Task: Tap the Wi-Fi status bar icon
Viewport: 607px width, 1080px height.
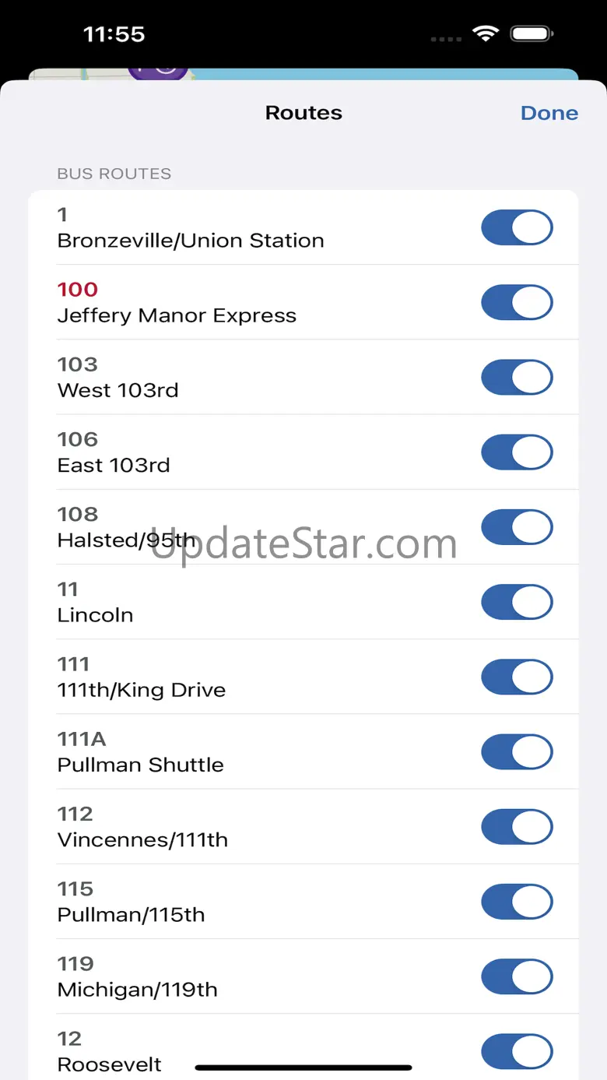Action: click(486, 33)
